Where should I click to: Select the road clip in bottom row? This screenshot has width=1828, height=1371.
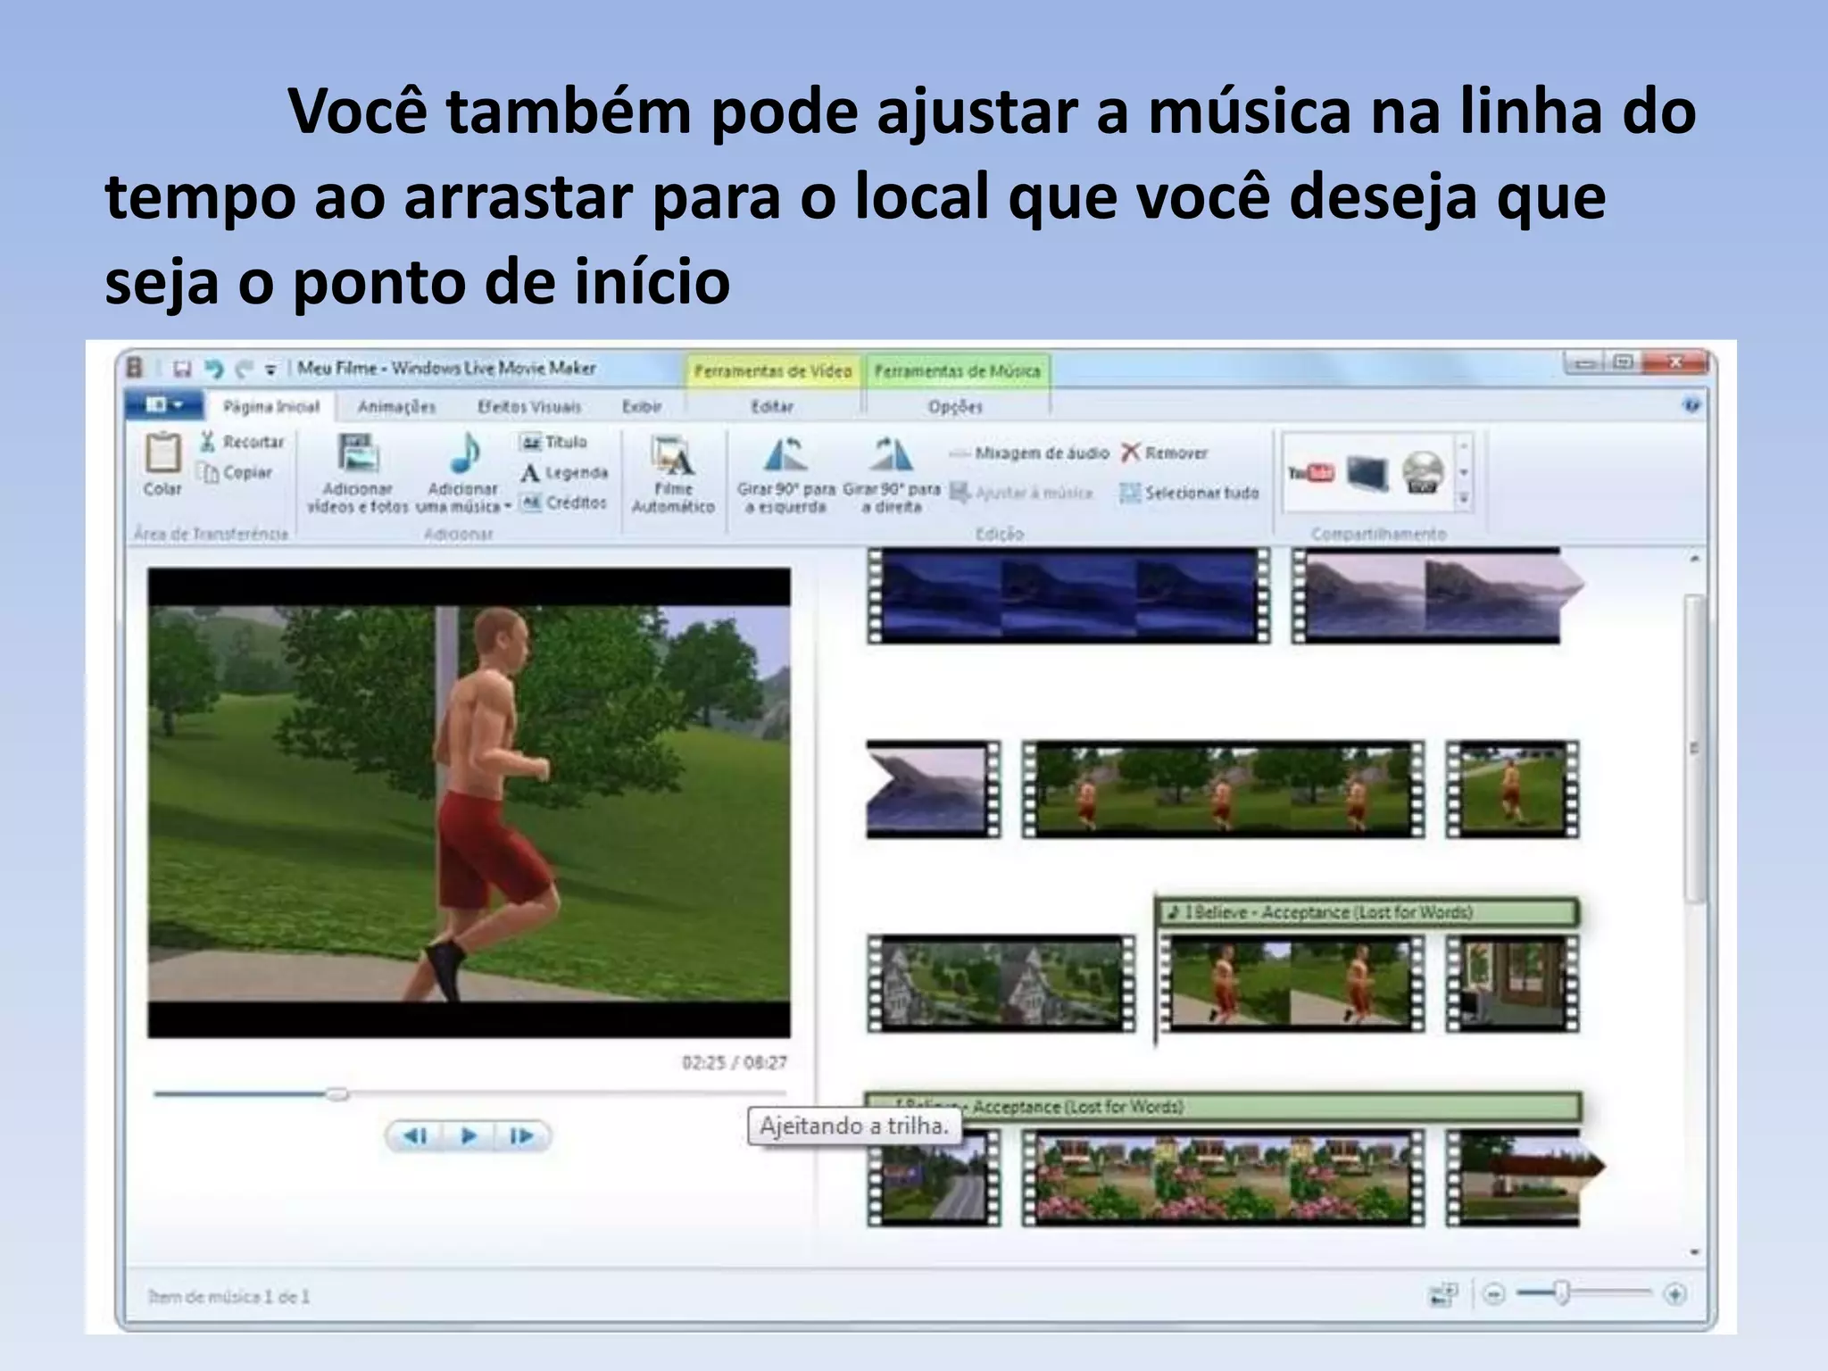tap(934, 1178)
